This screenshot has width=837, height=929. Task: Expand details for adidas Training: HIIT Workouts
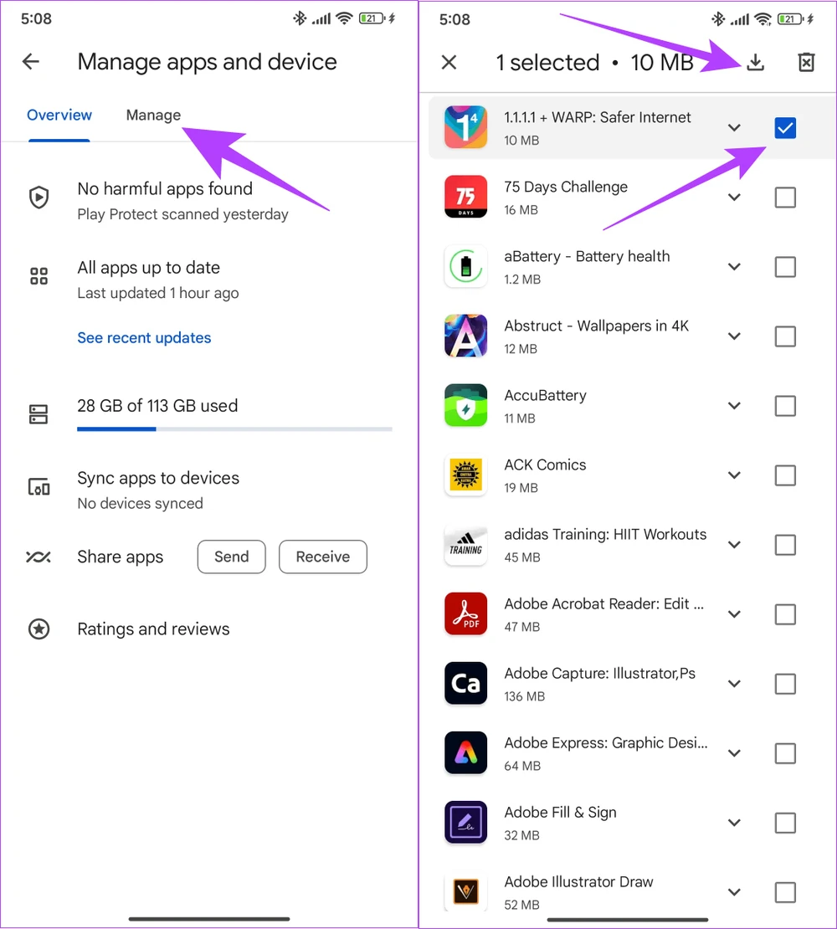pos(734,544)
